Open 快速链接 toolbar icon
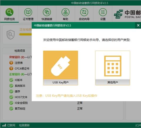The width and height of the screenshot is (141, 128). click(47, 12)
